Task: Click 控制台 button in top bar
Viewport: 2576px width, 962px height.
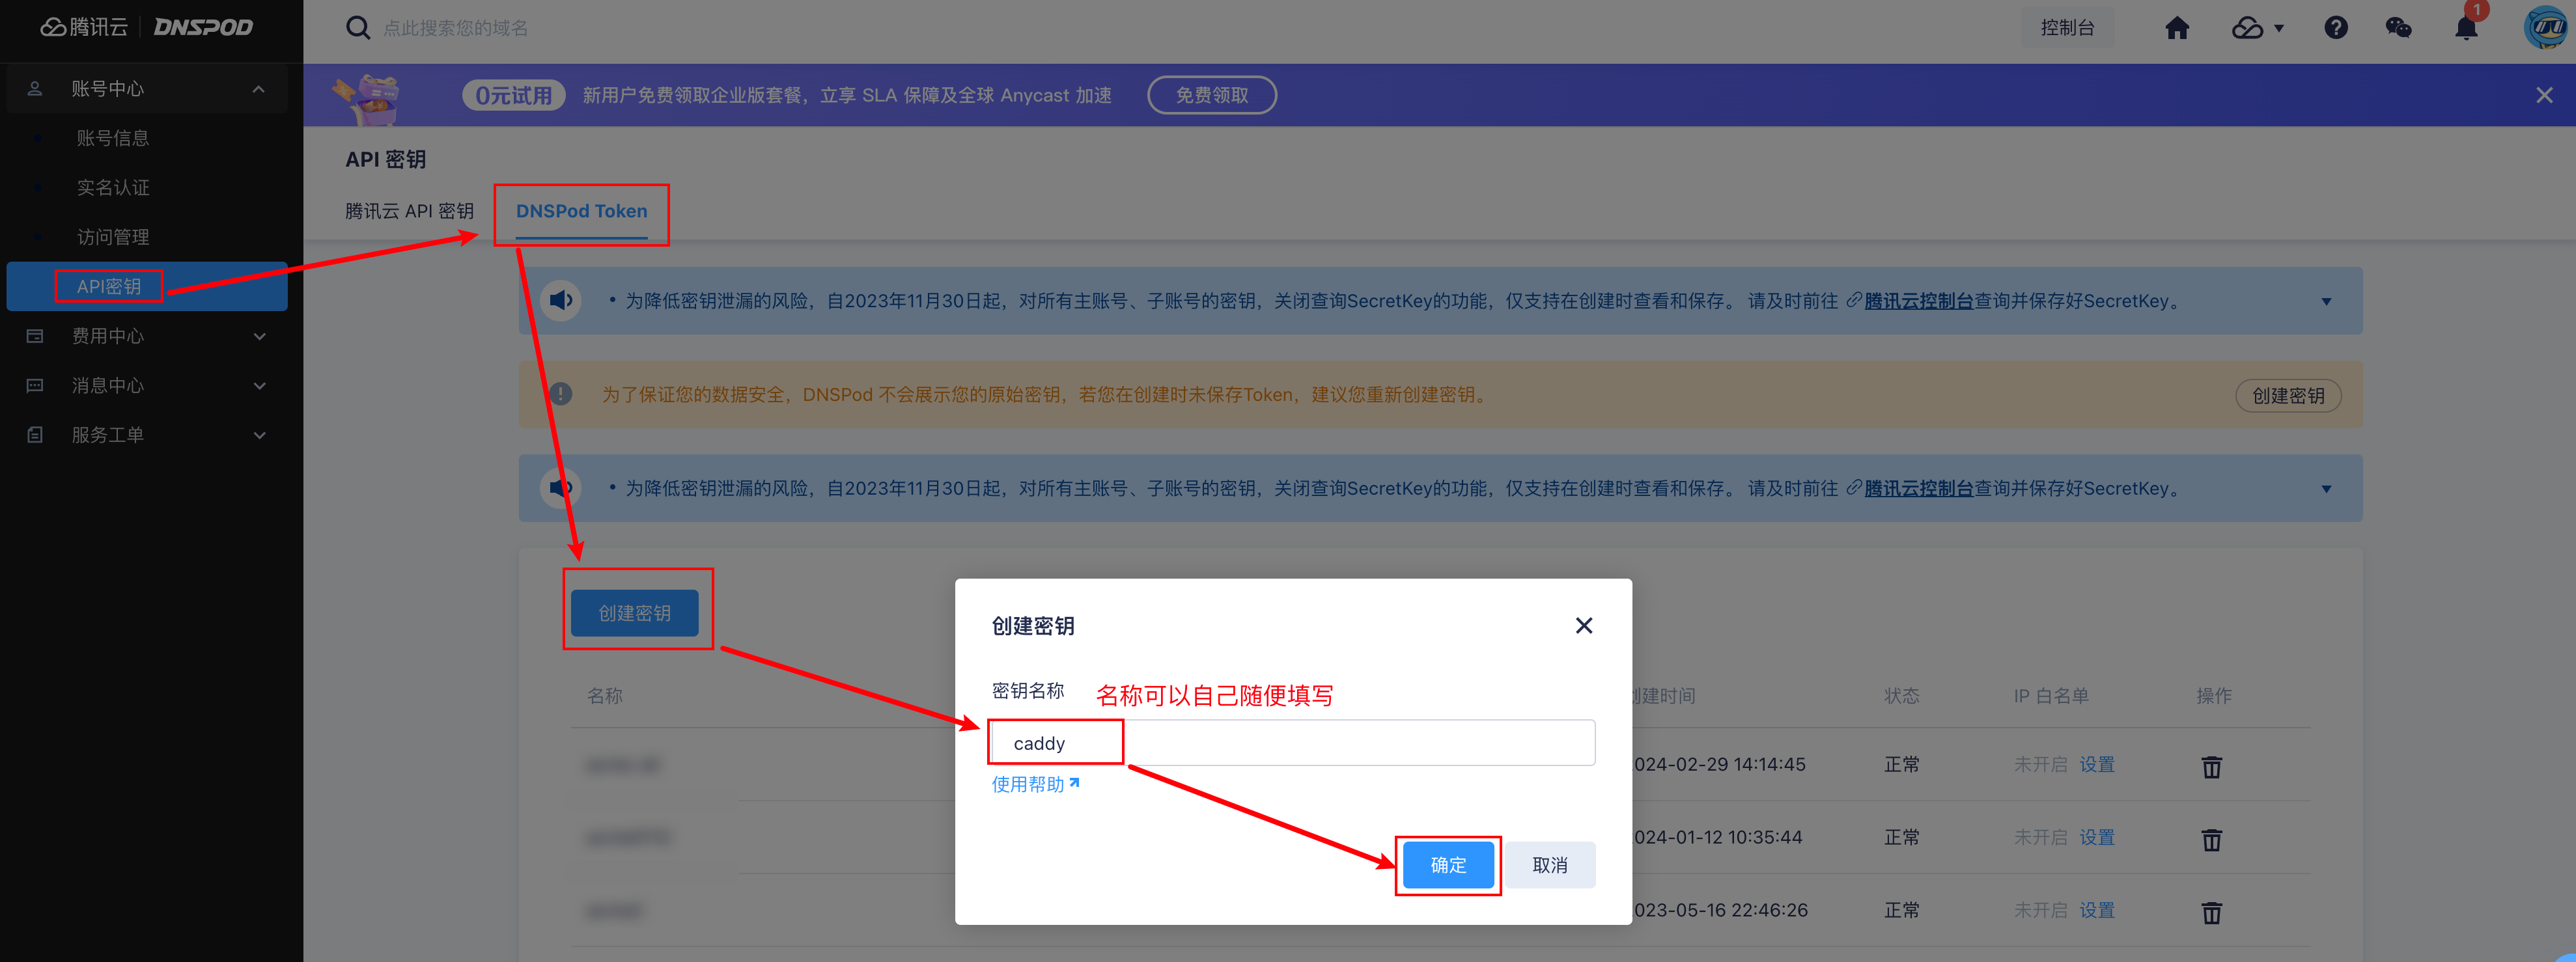Action: click(x=2067, y=28)
